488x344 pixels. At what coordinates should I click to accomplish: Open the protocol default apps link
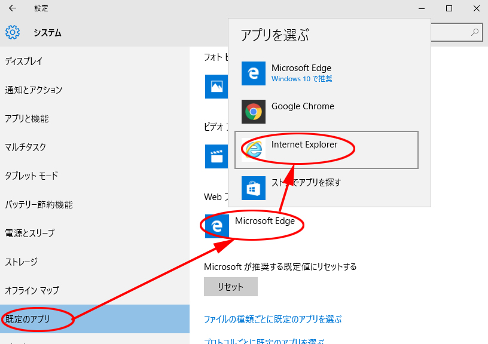[x=264, y=341]
